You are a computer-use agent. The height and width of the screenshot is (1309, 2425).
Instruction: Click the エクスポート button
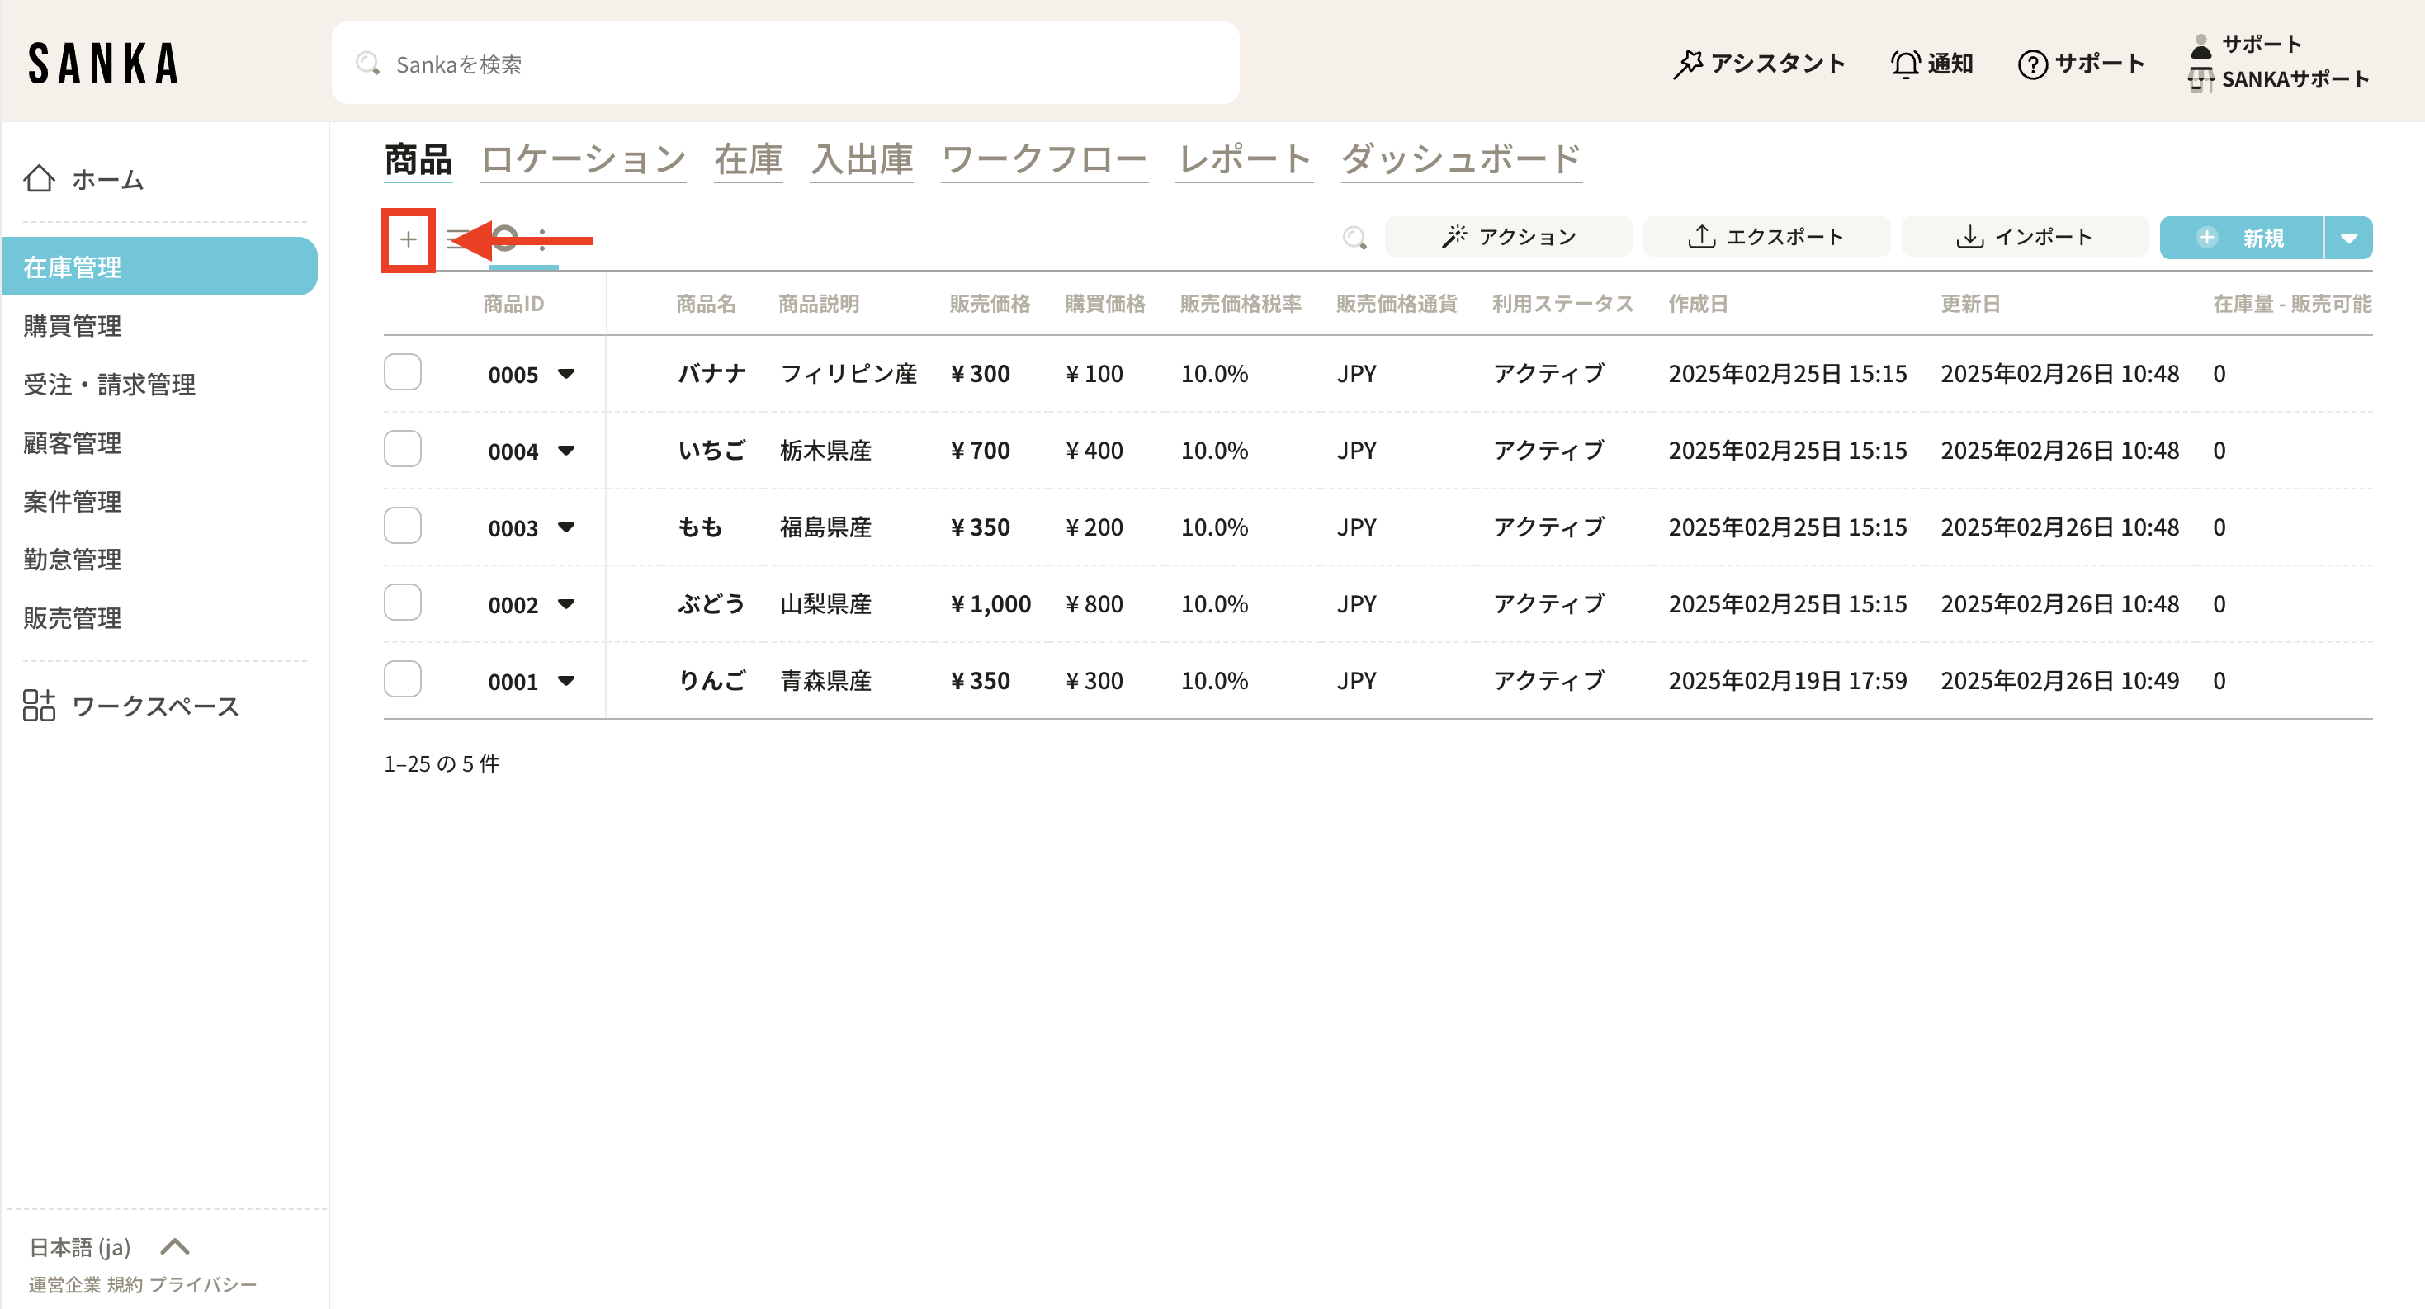[1766, 237]
